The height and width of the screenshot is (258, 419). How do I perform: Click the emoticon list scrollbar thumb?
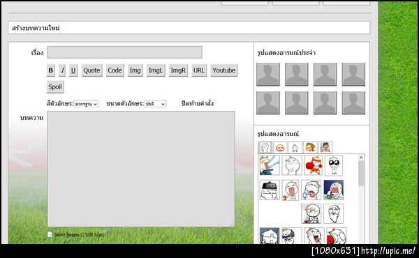(x=361, y=174)
